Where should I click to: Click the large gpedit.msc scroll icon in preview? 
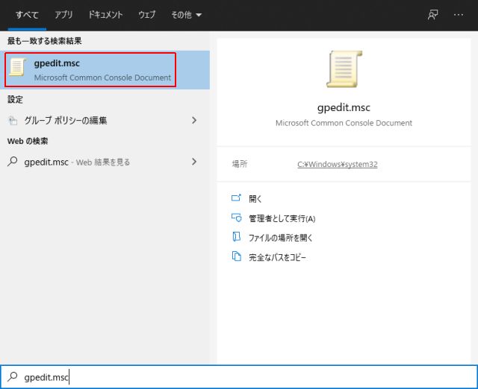coord(344,69)
